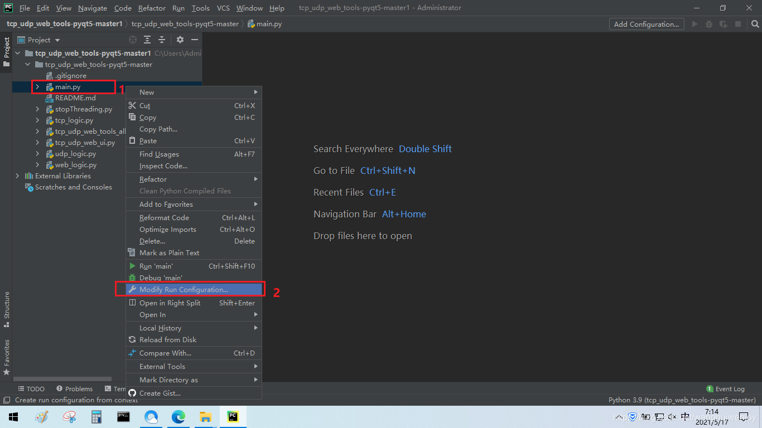The image size is (762, 428).
Task: Expand the tcp_udp_web_ui.py node
Action: pyautogui.click(x=38, y=142)
